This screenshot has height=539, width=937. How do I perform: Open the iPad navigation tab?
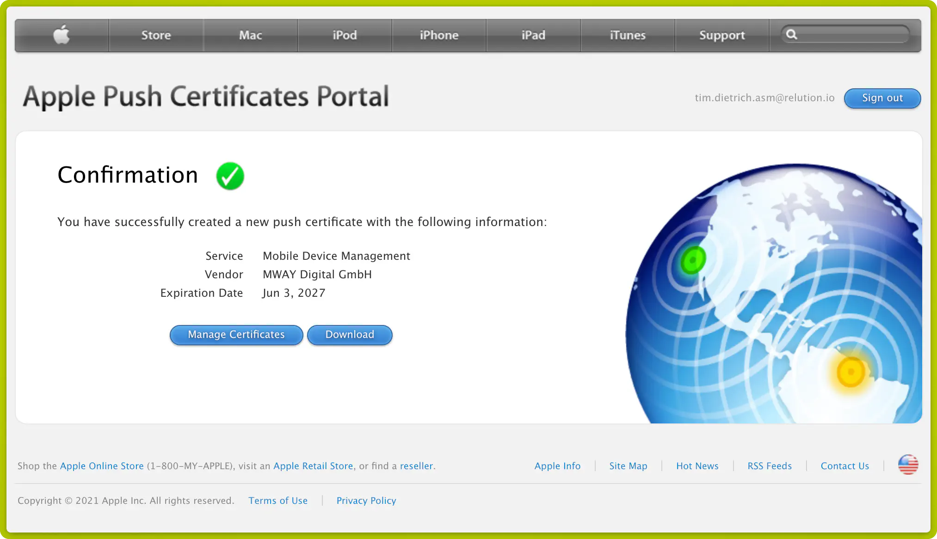534,35
